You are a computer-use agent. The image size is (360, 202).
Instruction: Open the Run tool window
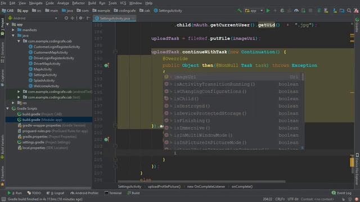coord(15,193)
